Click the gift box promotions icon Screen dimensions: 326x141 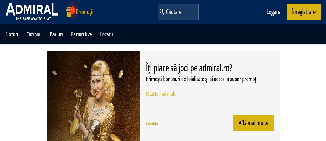pos(69,12)
